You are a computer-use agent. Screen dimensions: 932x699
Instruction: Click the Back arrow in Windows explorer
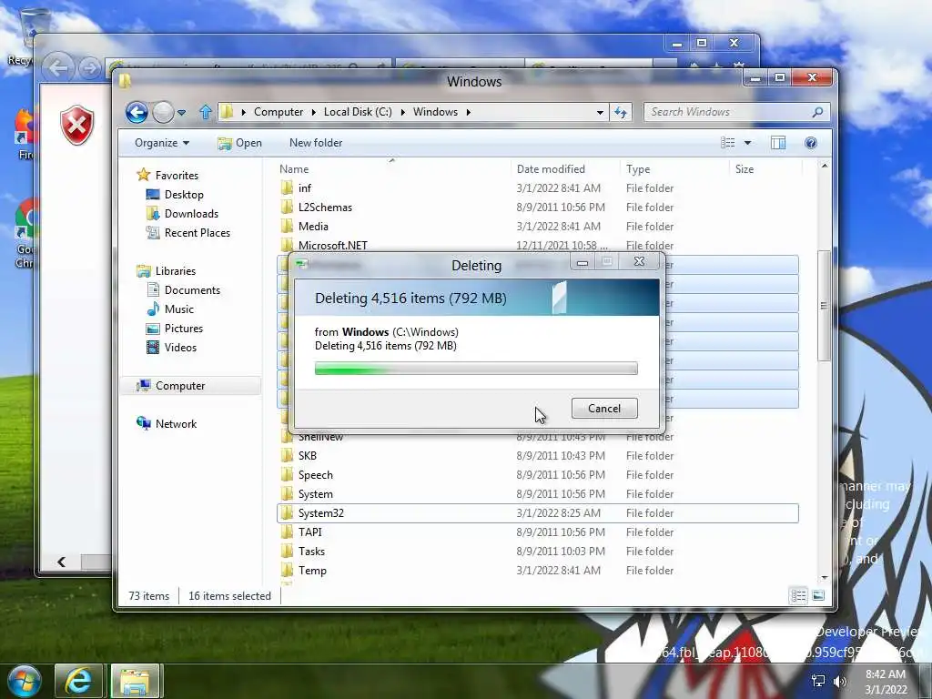pyautogui.click(x=137, y=112)
